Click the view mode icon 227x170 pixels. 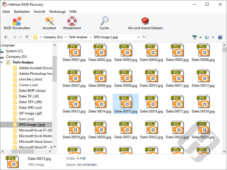tap(207, 37)
